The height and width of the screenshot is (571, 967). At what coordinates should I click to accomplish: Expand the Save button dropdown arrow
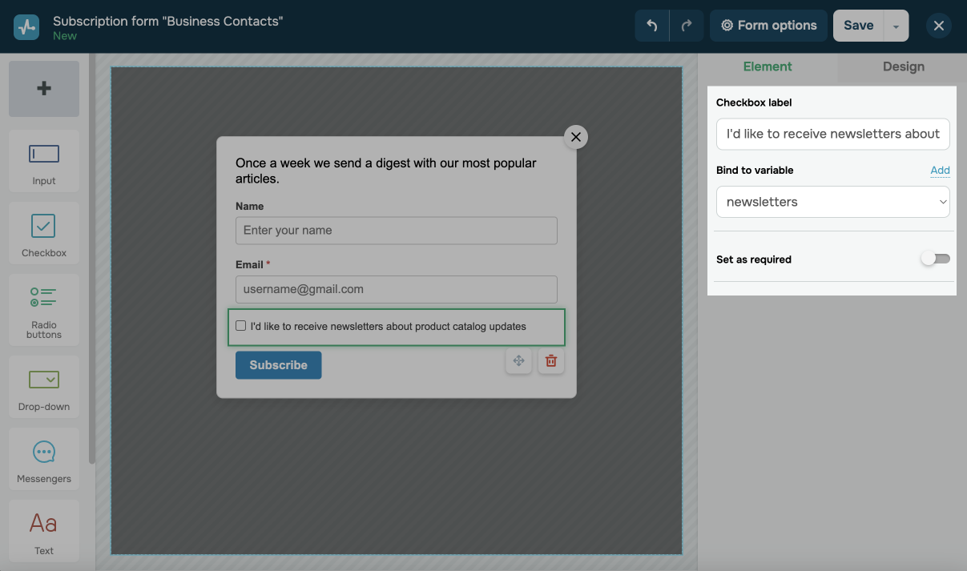click(896, 26)
